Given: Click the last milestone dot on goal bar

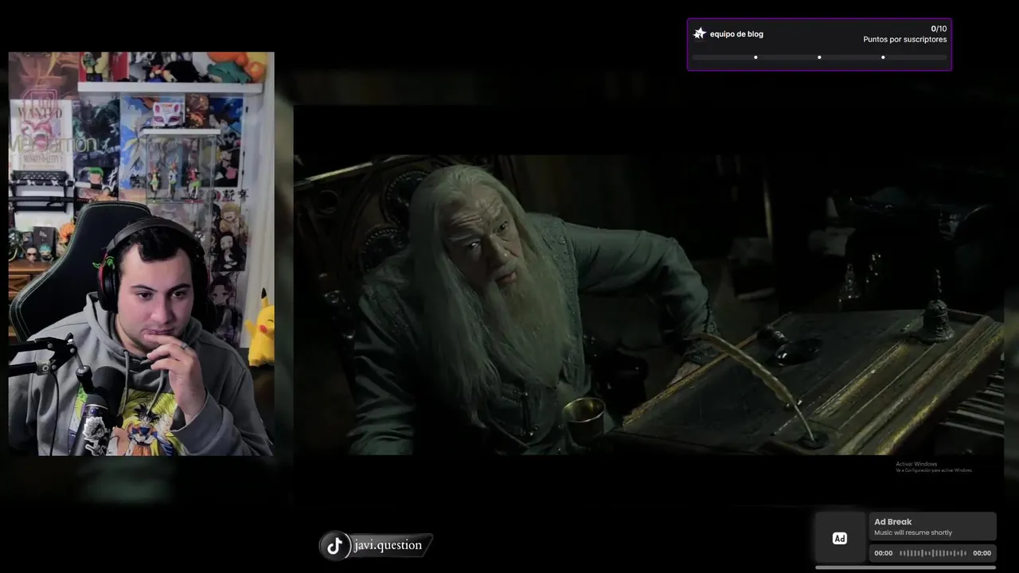Looking at the screenshot, I should 883,57.
